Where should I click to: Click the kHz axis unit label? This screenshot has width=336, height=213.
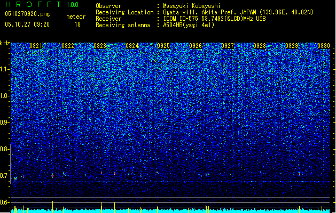pyautogui.click(x=5, y=43)
